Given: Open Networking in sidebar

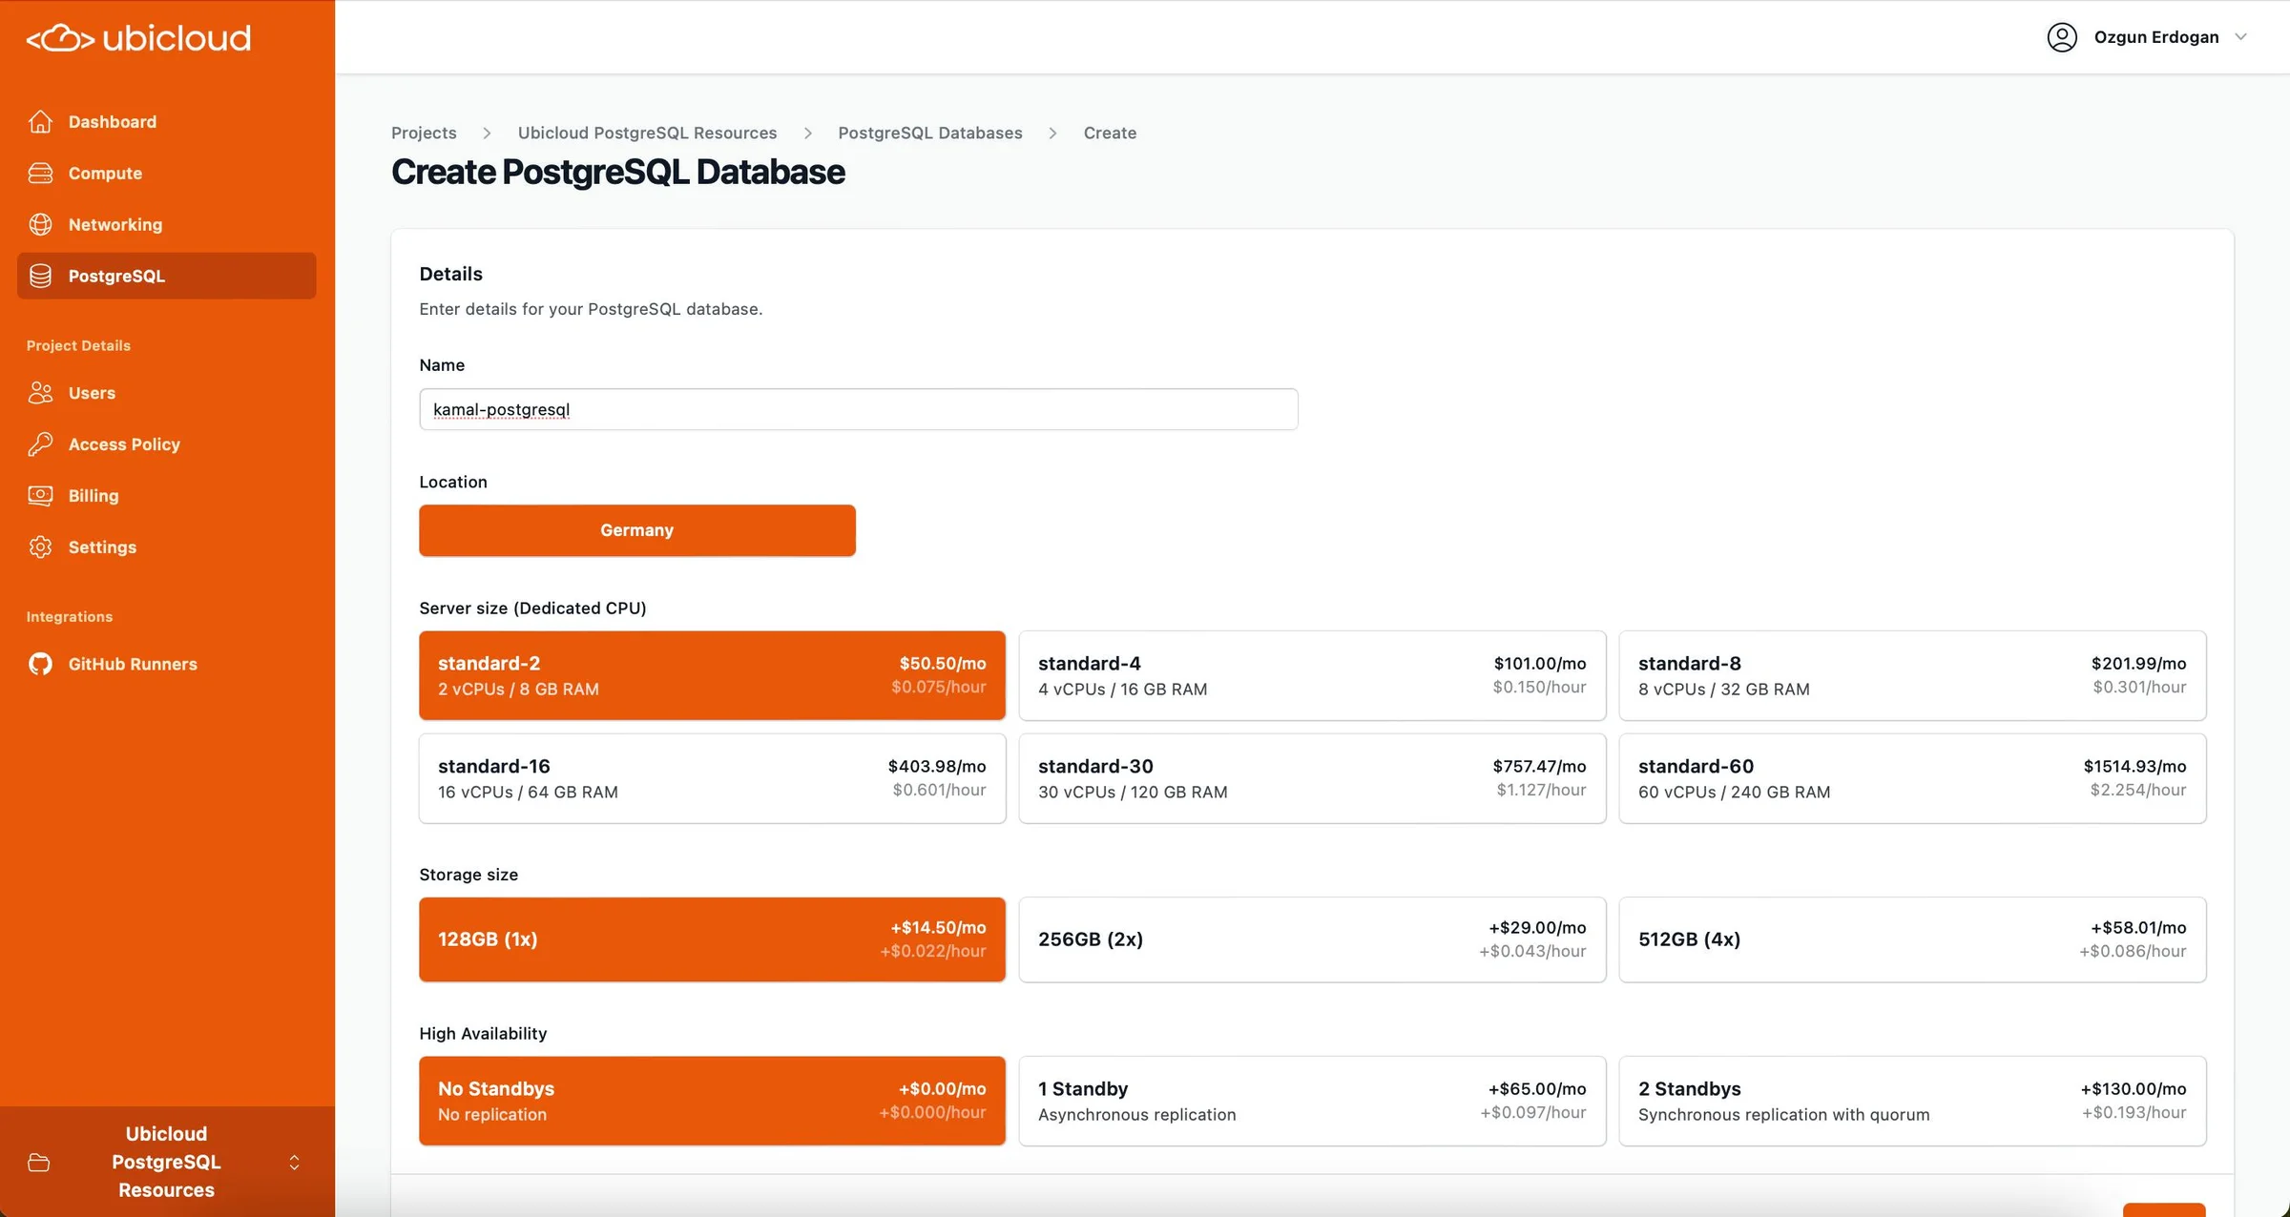Looking at the screenshot, I should click(x=115, y=225).
